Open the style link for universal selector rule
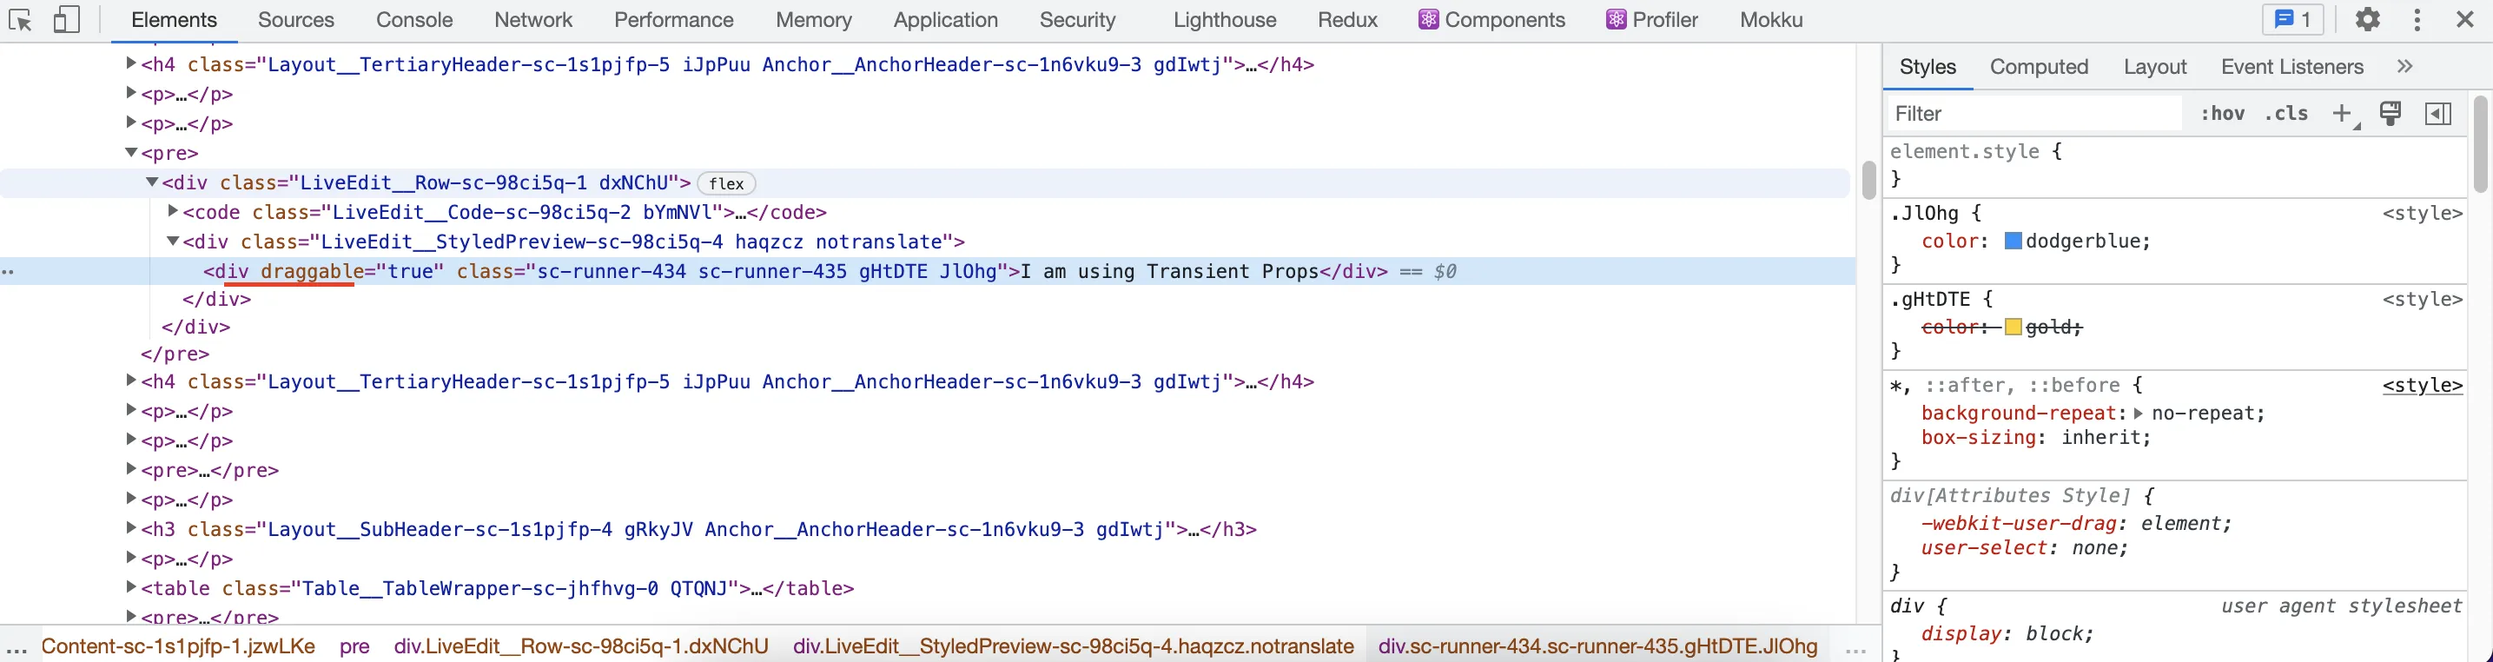The width and height of the screenshot is (2493, 662). coord(2423,386)
